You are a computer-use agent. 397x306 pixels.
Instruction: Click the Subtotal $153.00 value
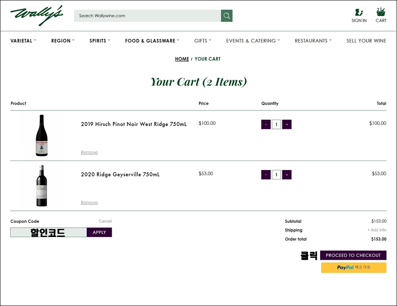pos(379,221)
